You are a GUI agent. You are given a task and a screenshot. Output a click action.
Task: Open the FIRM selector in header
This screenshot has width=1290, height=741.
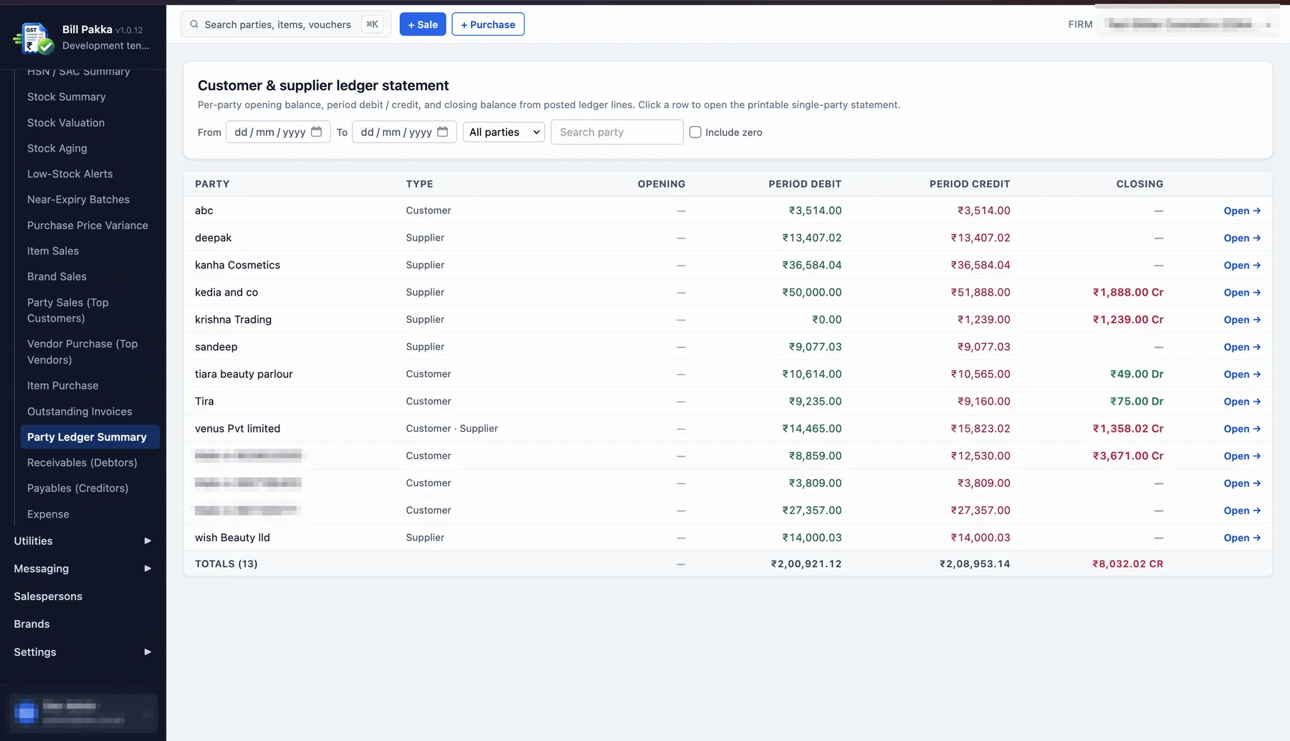[x=1188, y=24]
